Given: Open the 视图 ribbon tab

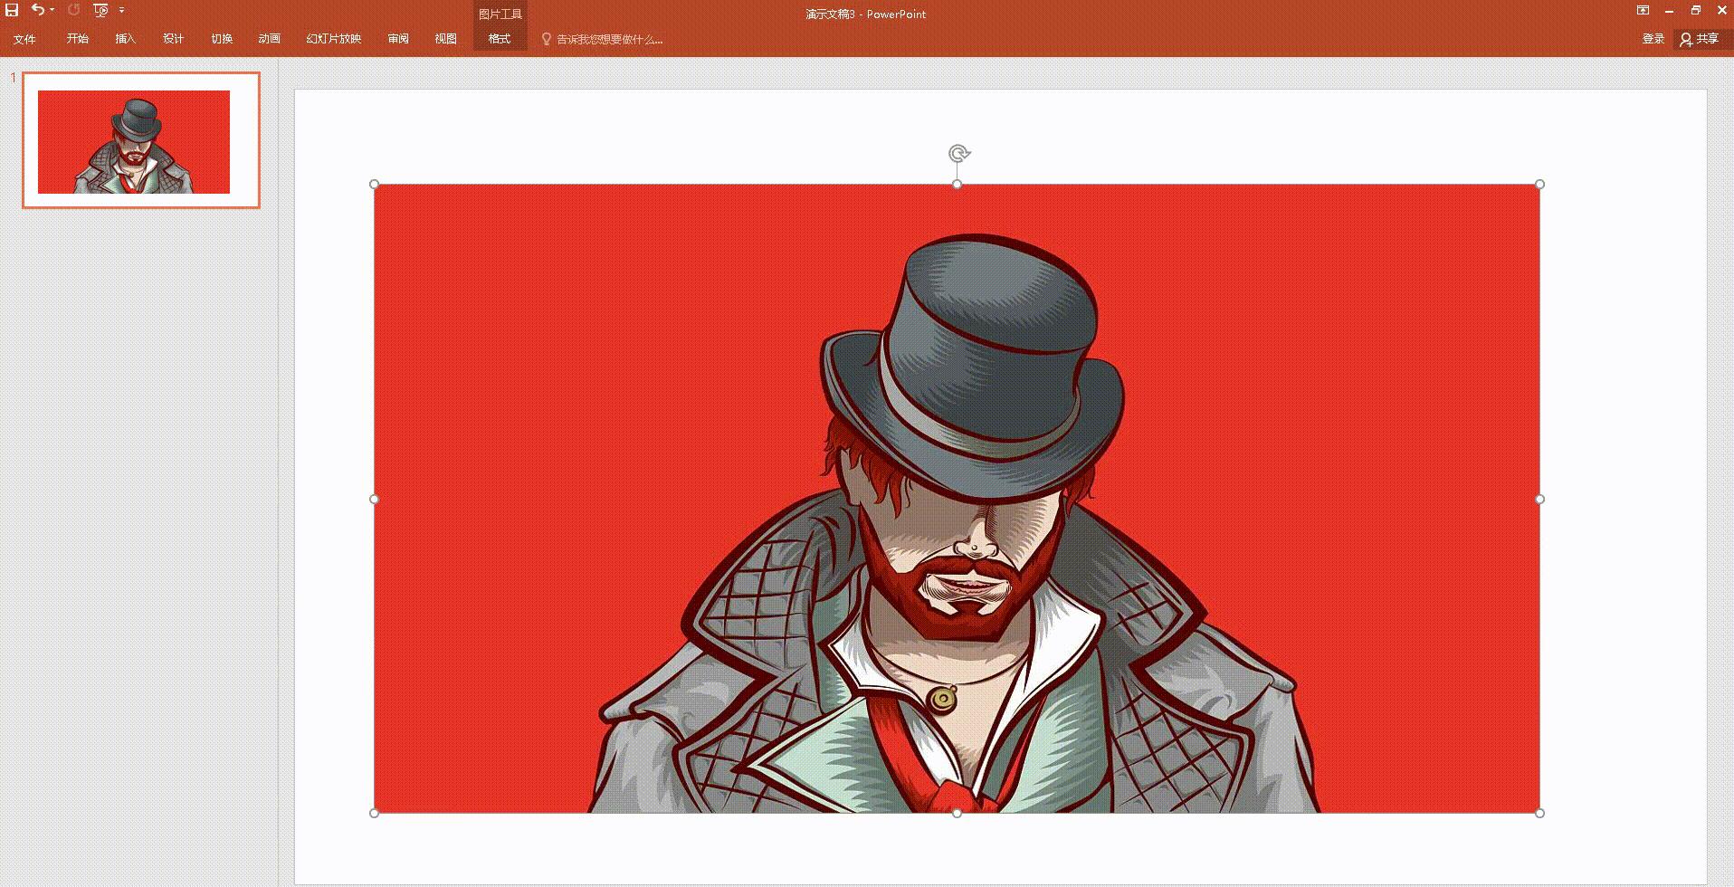Looking at the screenshot, I should pyautogui.click(x=446, y=39).
